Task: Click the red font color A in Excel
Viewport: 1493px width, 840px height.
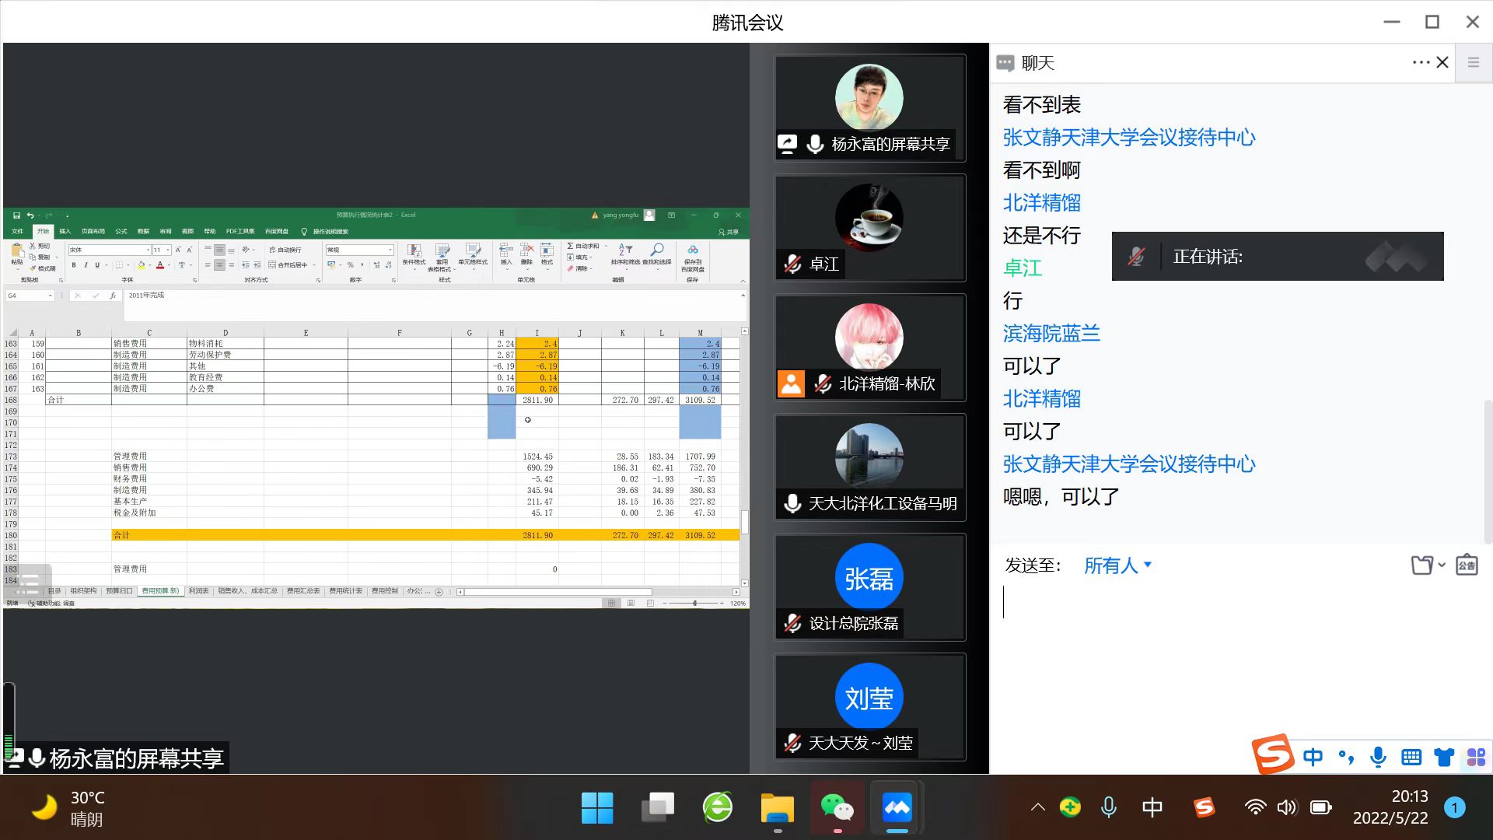Action: [160, 265]
